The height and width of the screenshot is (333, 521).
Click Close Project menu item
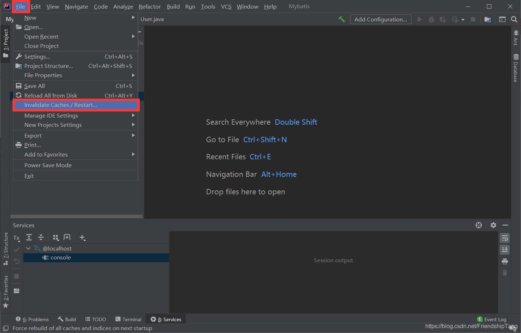click(x=76, y=46)
